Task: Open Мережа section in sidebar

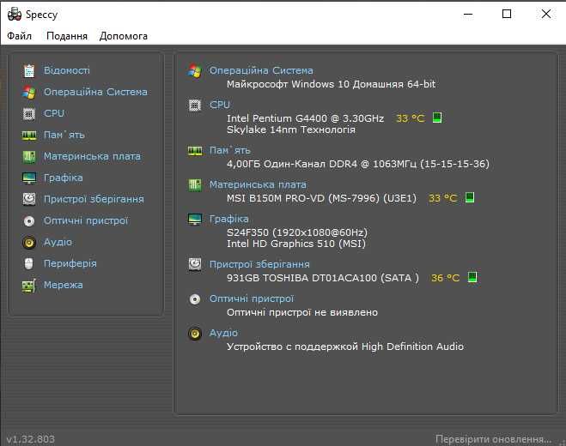Action: [64, 285]
